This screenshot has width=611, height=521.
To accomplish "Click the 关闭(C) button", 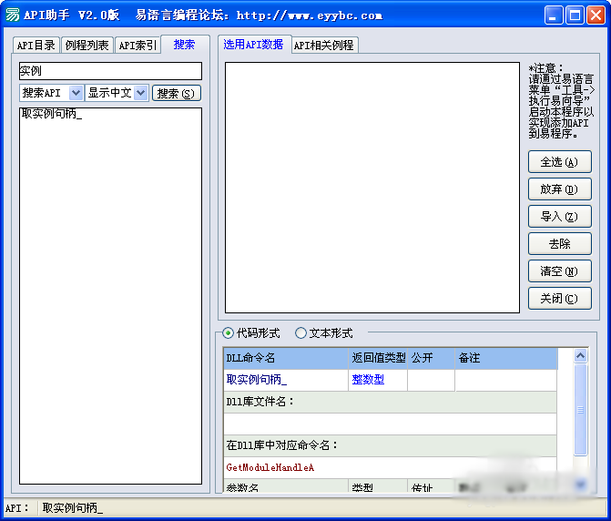I will [x=559, y=299].
